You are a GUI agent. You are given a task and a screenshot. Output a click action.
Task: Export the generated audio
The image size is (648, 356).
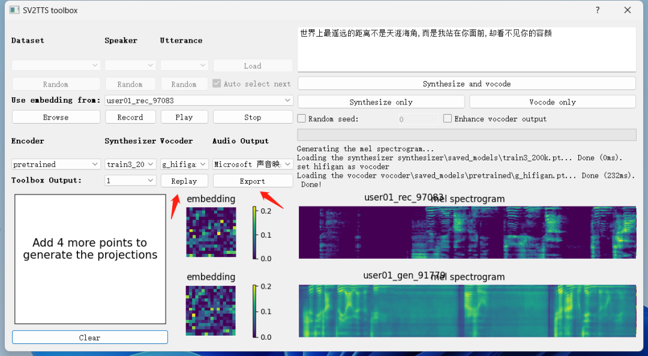[253, 181]
